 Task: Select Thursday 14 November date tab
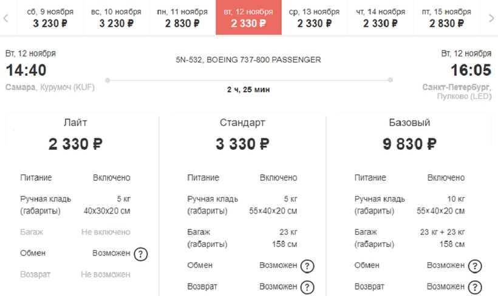381,18
